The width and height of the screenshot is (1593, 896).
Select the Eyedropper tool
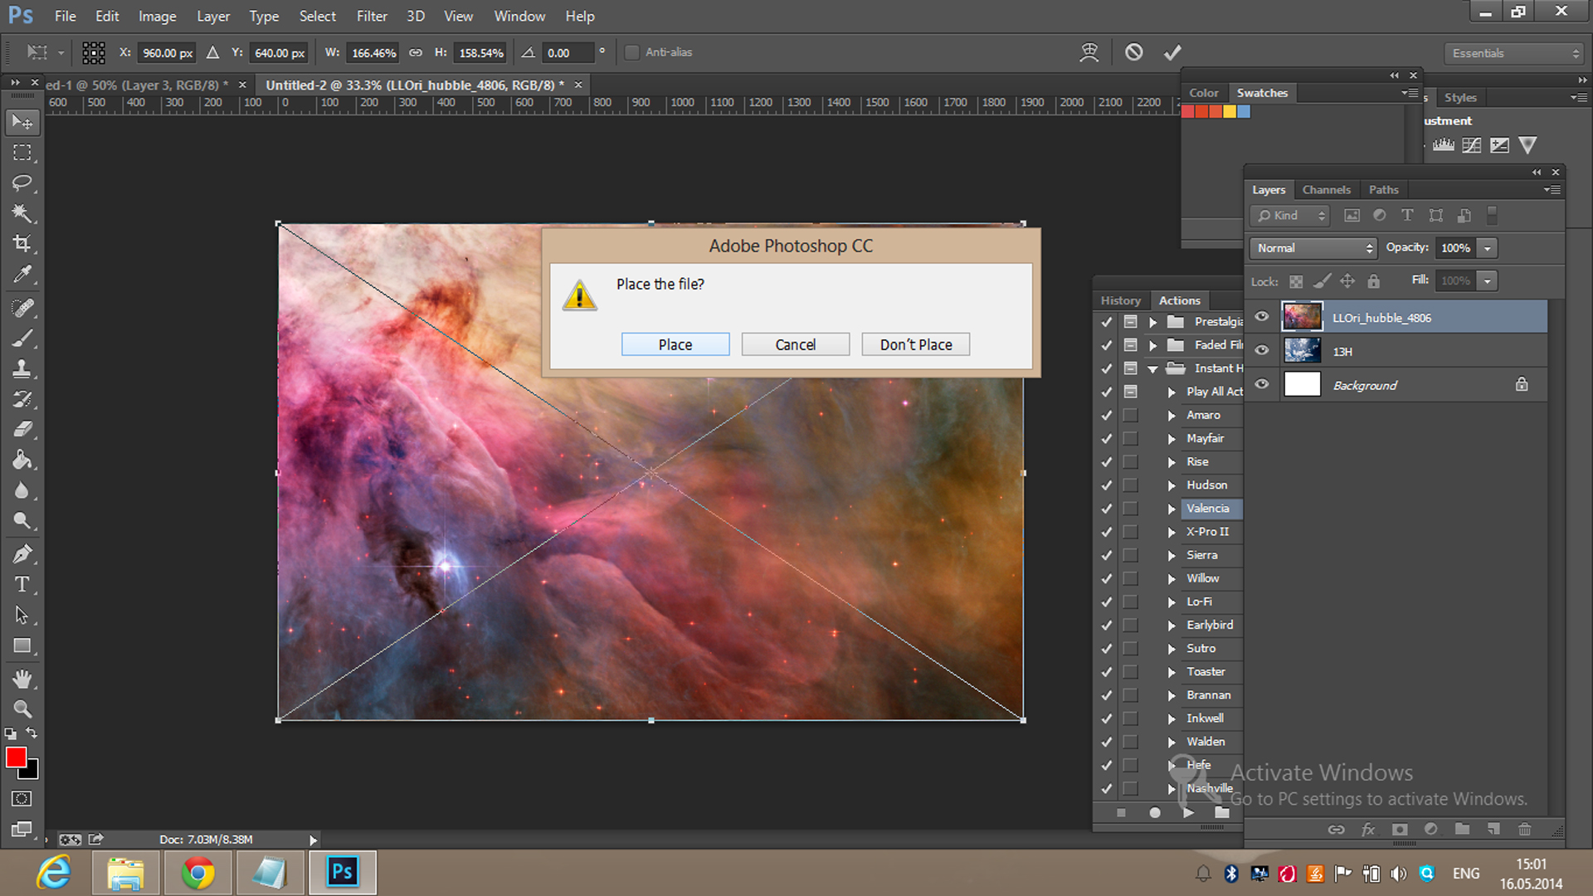pos(22,274)
